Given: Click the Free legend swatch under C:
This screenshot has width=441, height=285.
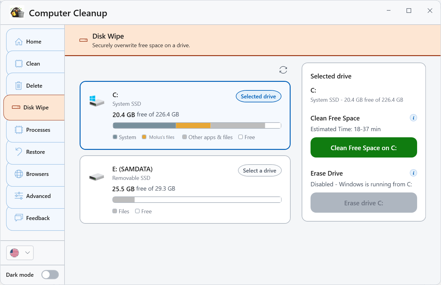Looking at the screenshot, I should 241,137.
